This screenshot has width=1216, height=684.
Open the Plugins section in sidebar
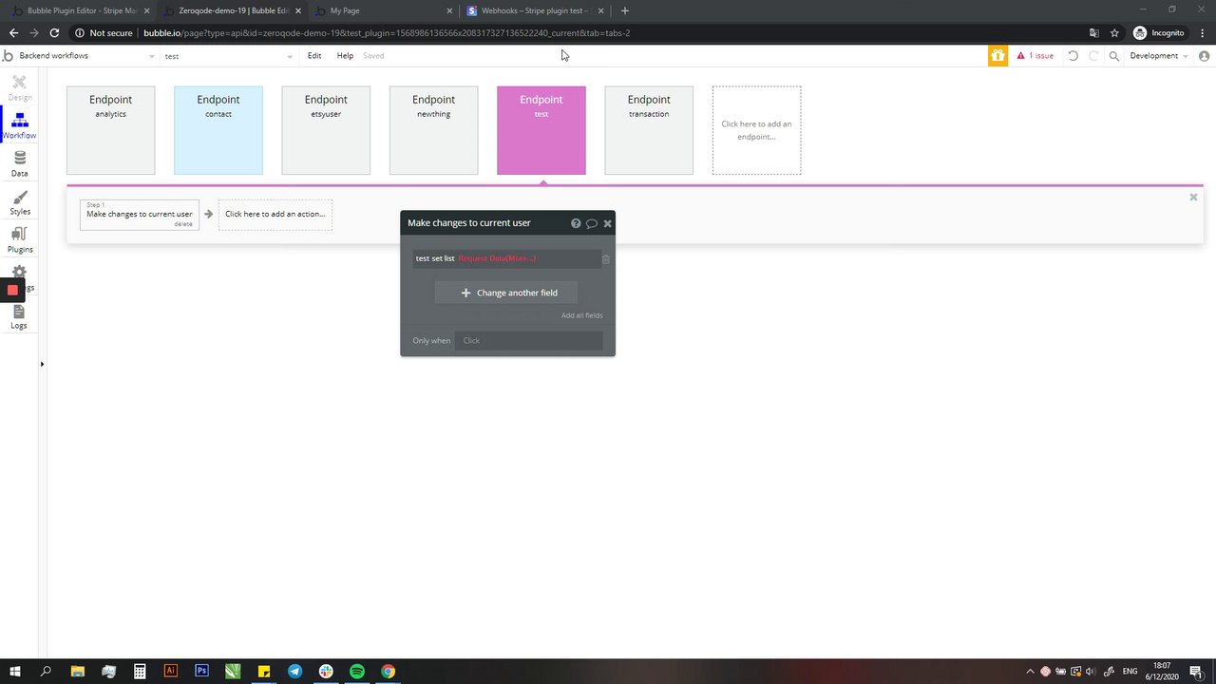click(19, 240)
